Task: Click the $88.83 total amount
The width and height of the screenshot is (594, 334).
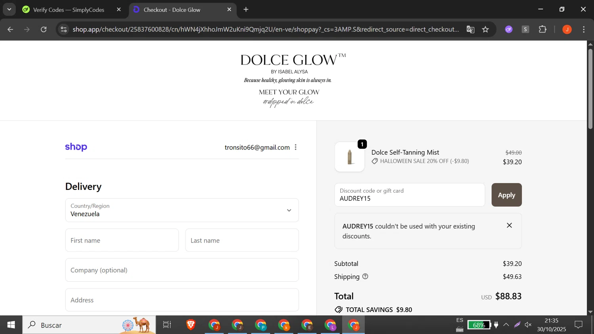Action: (508, 296)
